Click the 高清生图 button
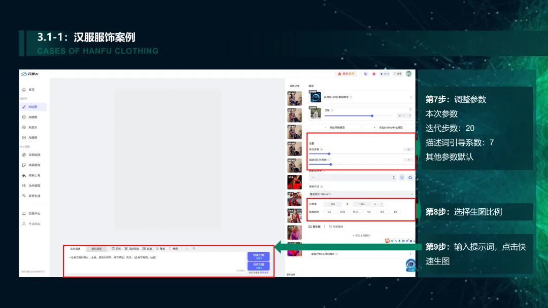This screenshot has height=308, width=548. pyautogui.click(x=259, y=266)
